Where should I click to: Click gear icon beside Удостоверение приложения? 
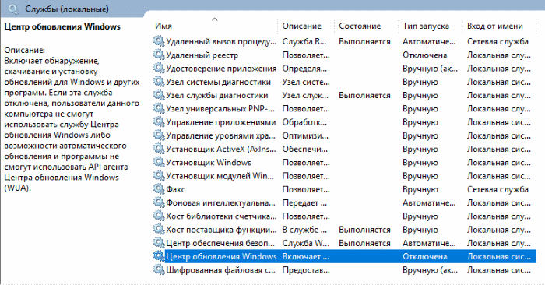159,68
